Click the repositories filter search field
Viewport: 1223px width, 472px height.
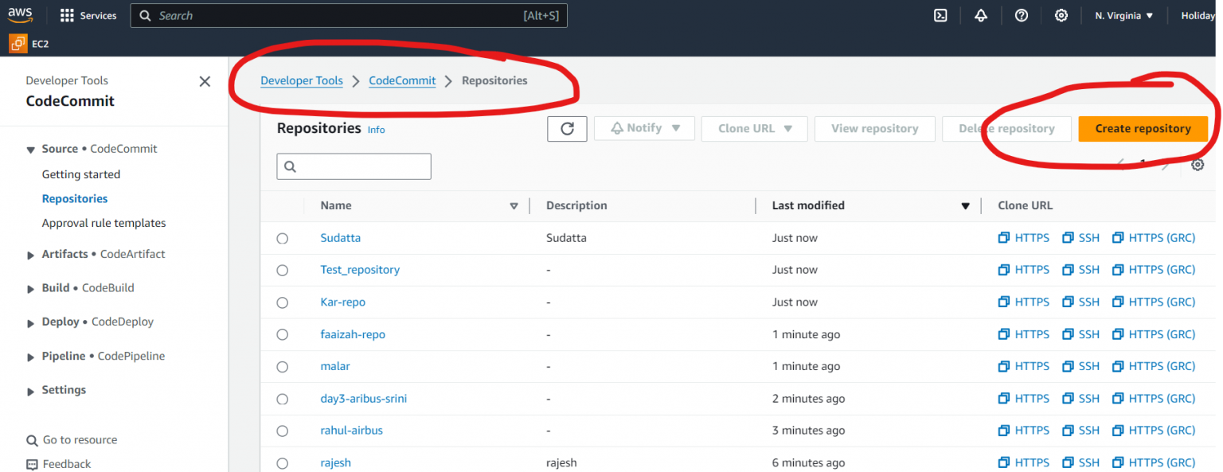point(354,166)
